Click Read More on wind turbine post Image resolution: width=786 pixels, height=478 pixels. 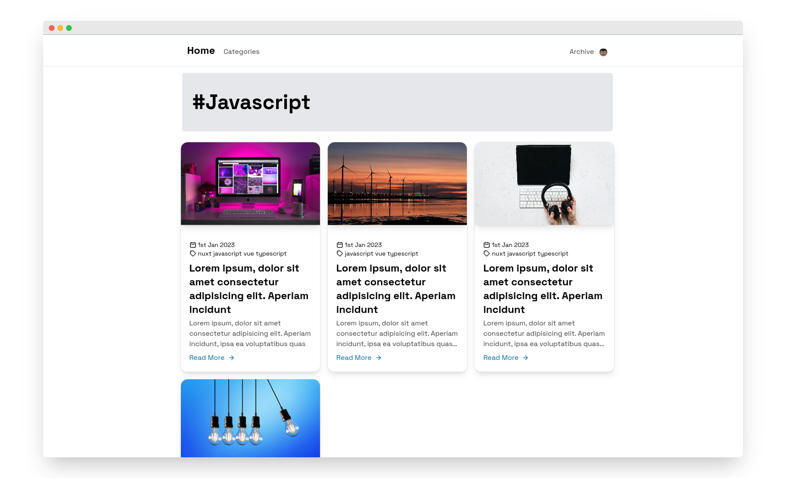click(x=354, y=358)
